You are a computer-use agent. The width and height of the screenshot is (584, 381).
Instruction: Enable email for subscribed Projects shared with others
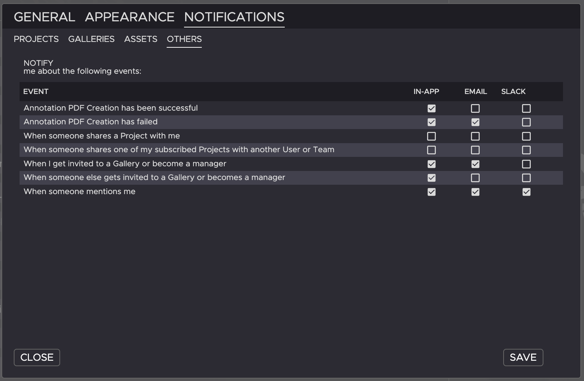tap(475, 150)
